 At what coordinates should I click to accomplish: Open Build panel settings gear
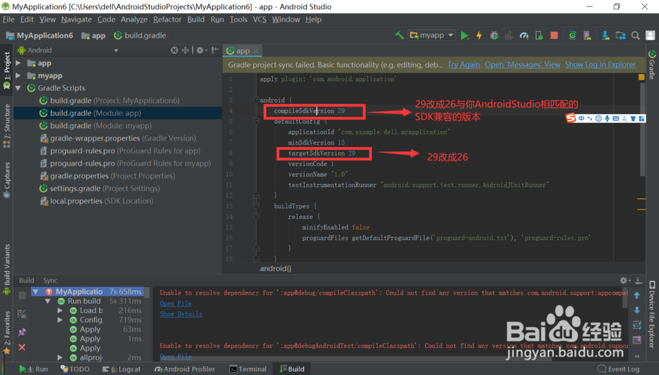[x=625, y=280]
